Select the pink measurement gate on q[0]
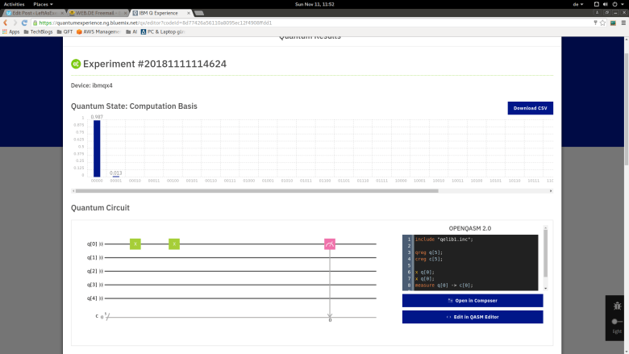Screen dimensions: 629x354 click(x=330, y=244)
